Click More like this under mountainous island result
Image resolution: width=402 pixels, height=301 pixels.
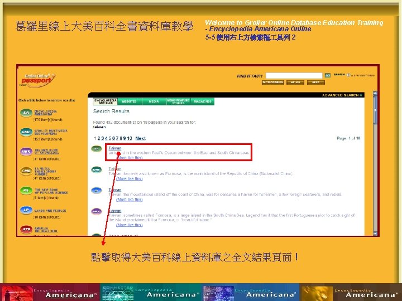[x=129, y=200]
